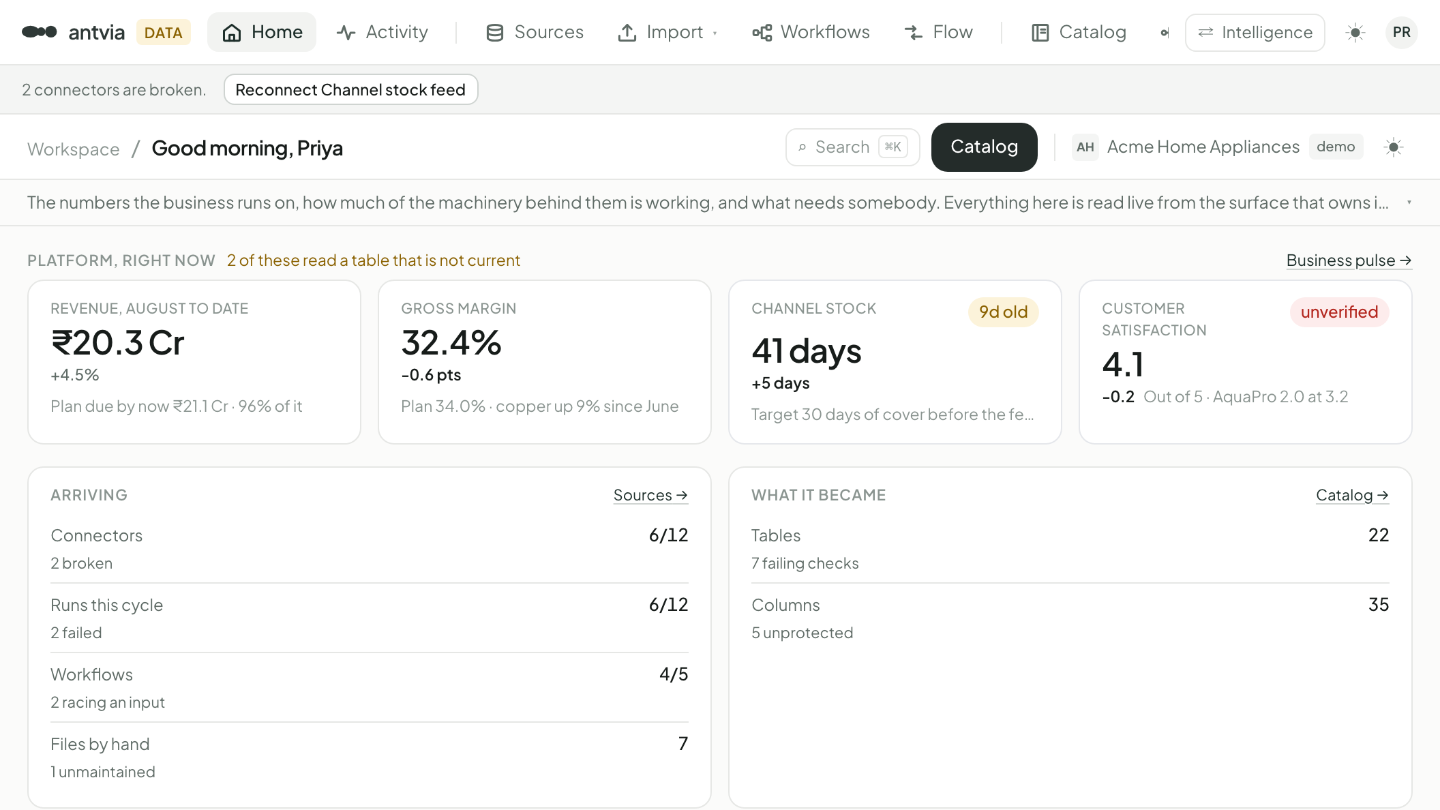Open the Home tab
Image resolution: width=1440 pixels, height=810 pixels.
click(262, 32)
